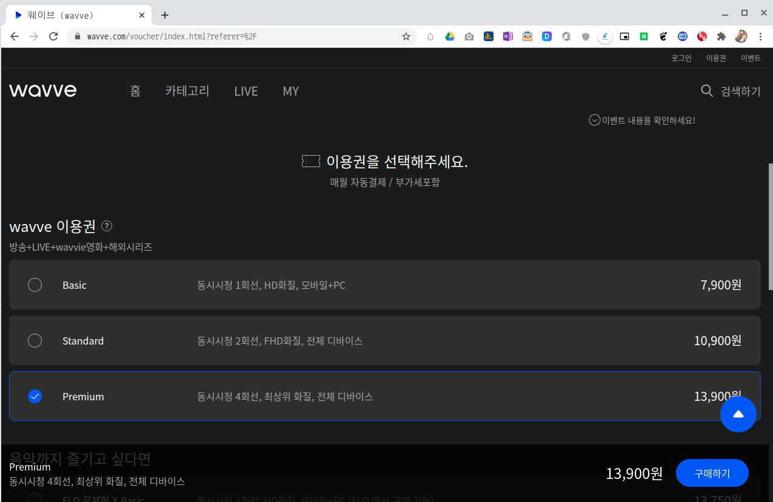Click 방송+LIVE+wavvie영화+해외시리즈 subtitle

[81, 247]
